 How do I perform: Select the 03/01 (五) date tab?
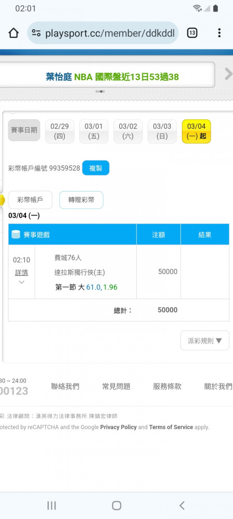[94, 131]
